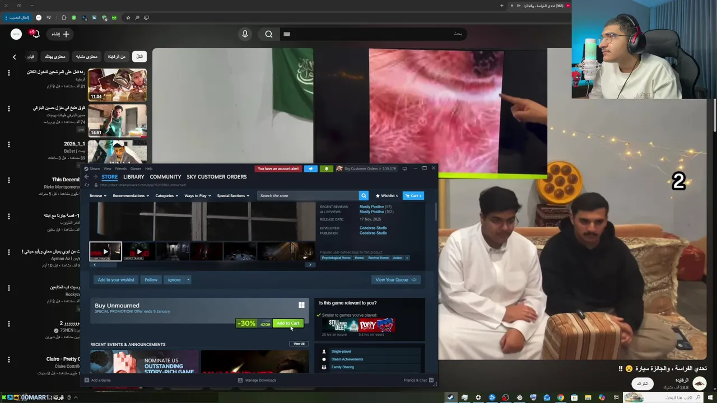Click the Windows platform icon in Buy Unmourned

pyautogui.click(x=301, y=305)
